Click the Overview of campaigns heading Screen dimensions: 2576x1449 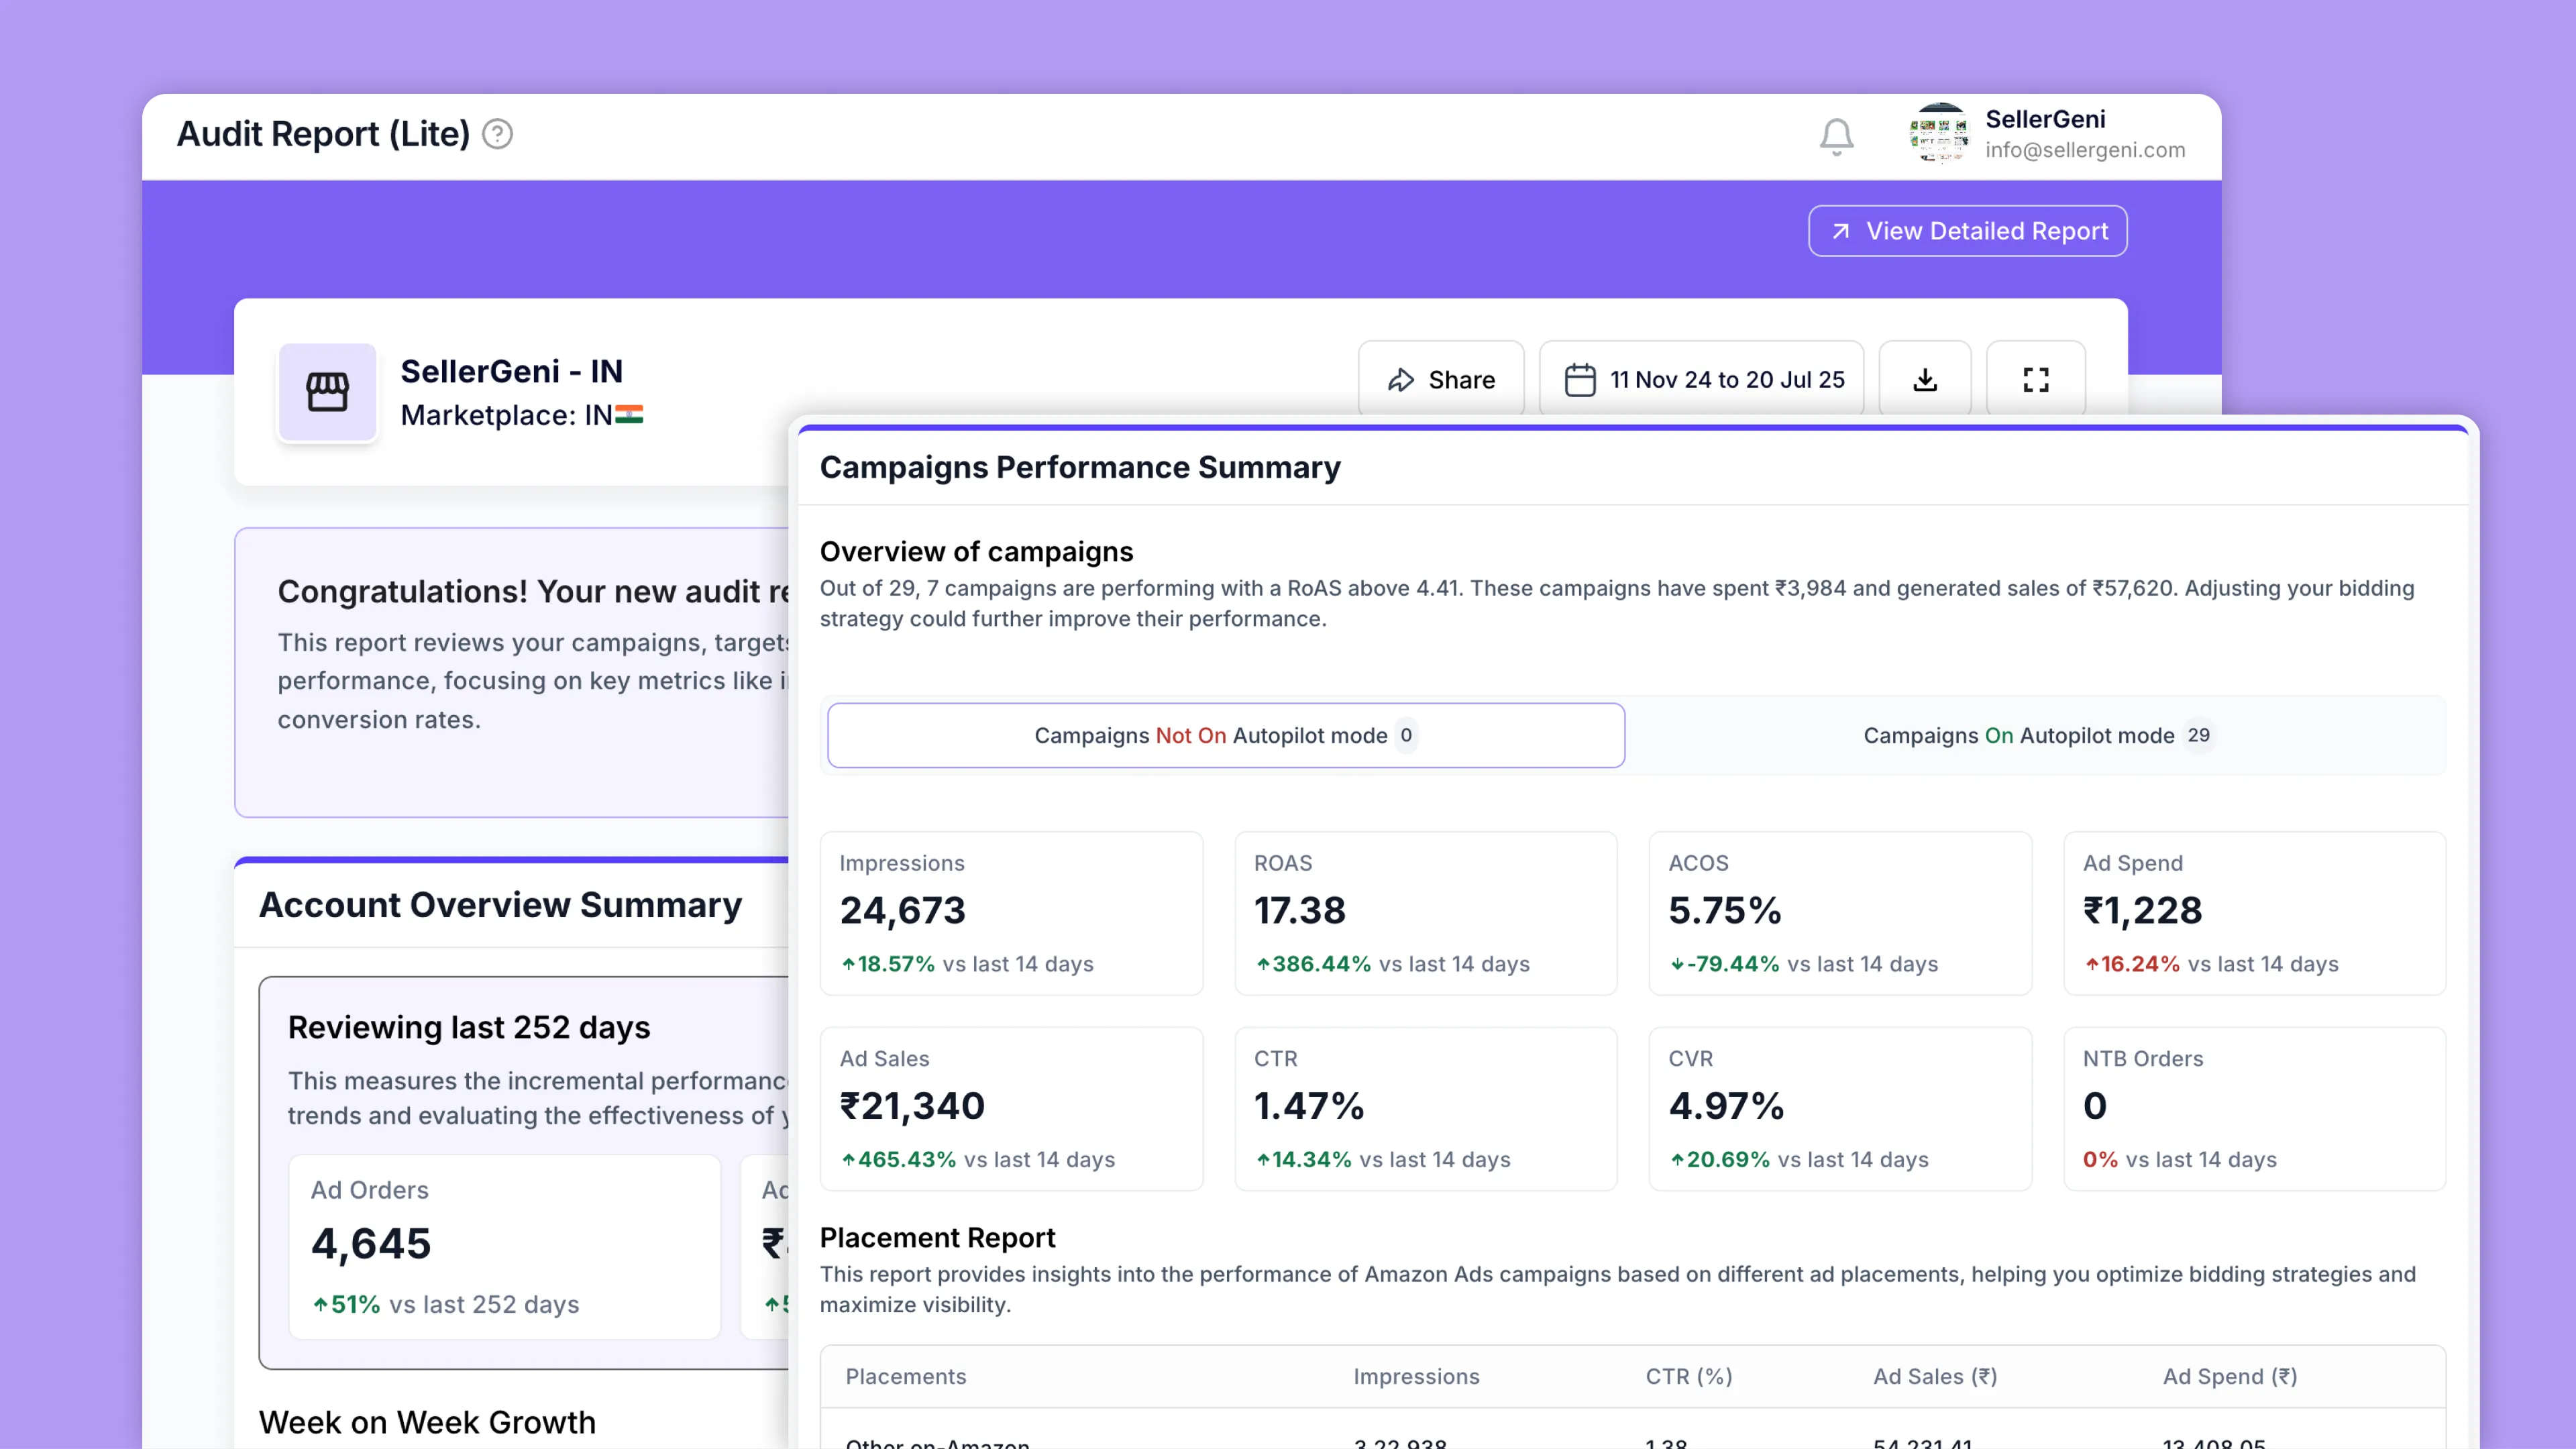point(976,552)
